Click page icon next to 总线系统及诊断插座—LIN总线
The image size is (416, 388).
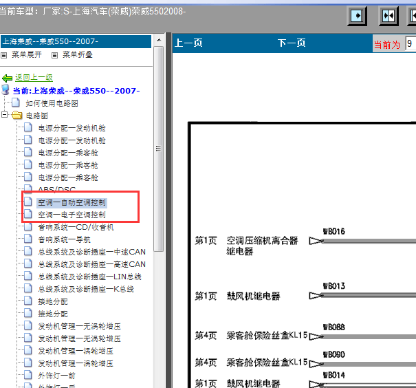click(x=28, y=276)
